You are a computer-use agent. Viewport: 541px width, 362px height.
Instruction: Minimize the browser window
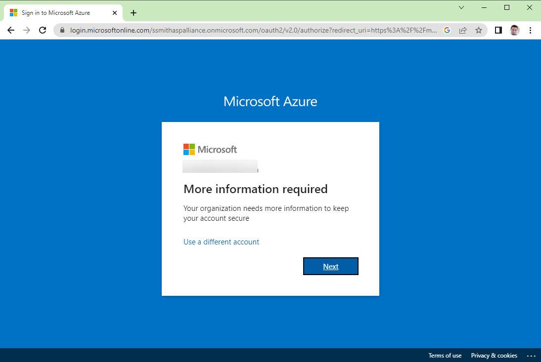484,7
